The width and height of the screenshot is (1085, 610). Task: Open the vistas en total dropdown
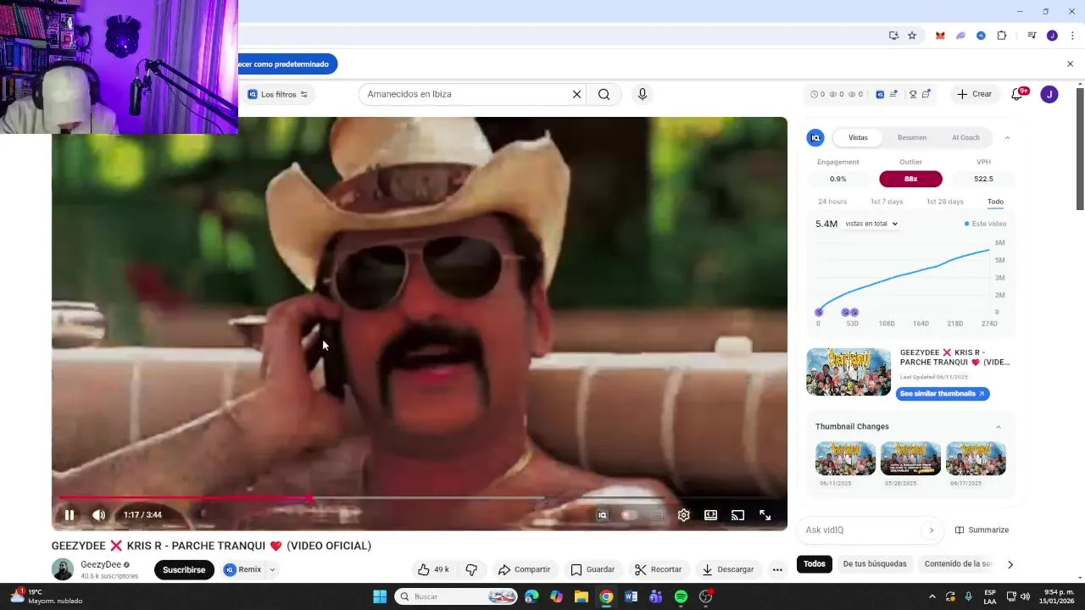871,224
